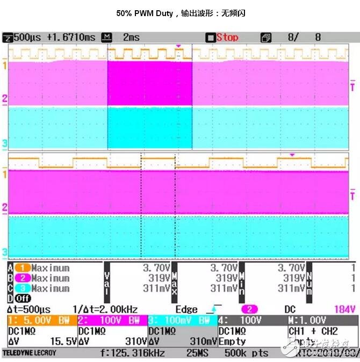This screenshot has height=362, width=360.
Task: Click the red Stop status label
Action: point(227,38)
